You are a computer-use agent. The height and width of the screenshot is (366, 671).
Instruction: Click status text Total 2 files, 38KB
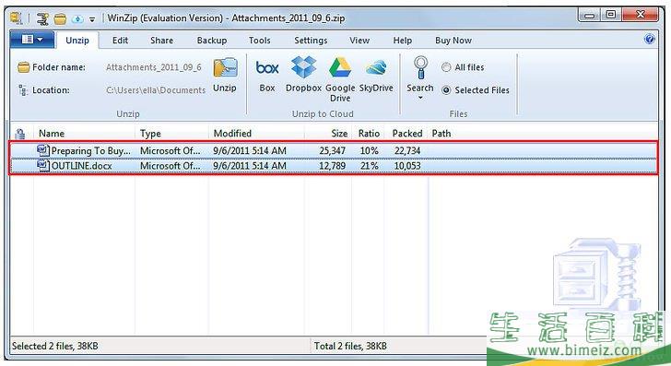(x=350, y=346)
